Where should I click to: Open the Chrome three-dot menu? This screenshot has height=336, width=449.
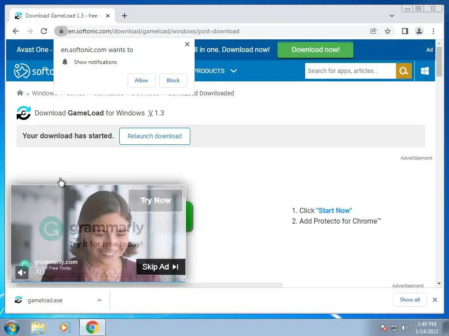(x=434, y=31)
